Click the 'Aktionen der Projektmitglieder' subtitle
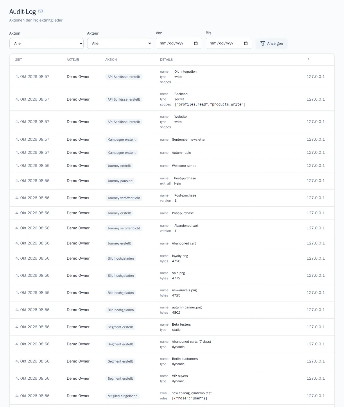 [x=36, y=20]
